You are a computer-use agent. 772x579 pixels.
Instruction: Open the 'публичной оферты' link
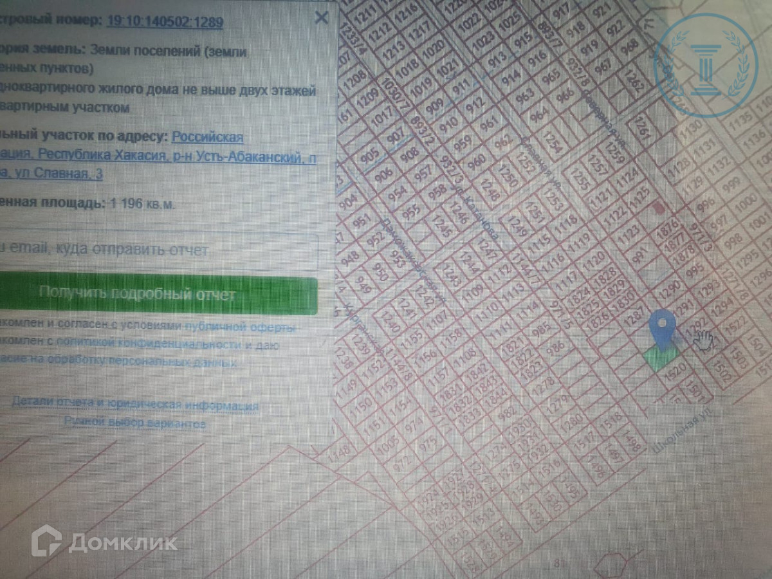tap(241, 326)
